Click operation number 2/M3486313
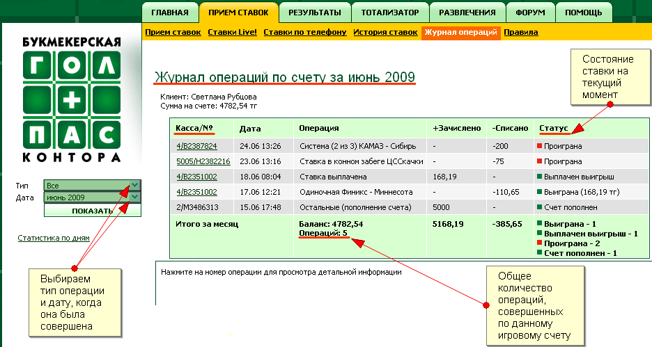This screenshot has height=347, width=652. click(x=196, y=207)
